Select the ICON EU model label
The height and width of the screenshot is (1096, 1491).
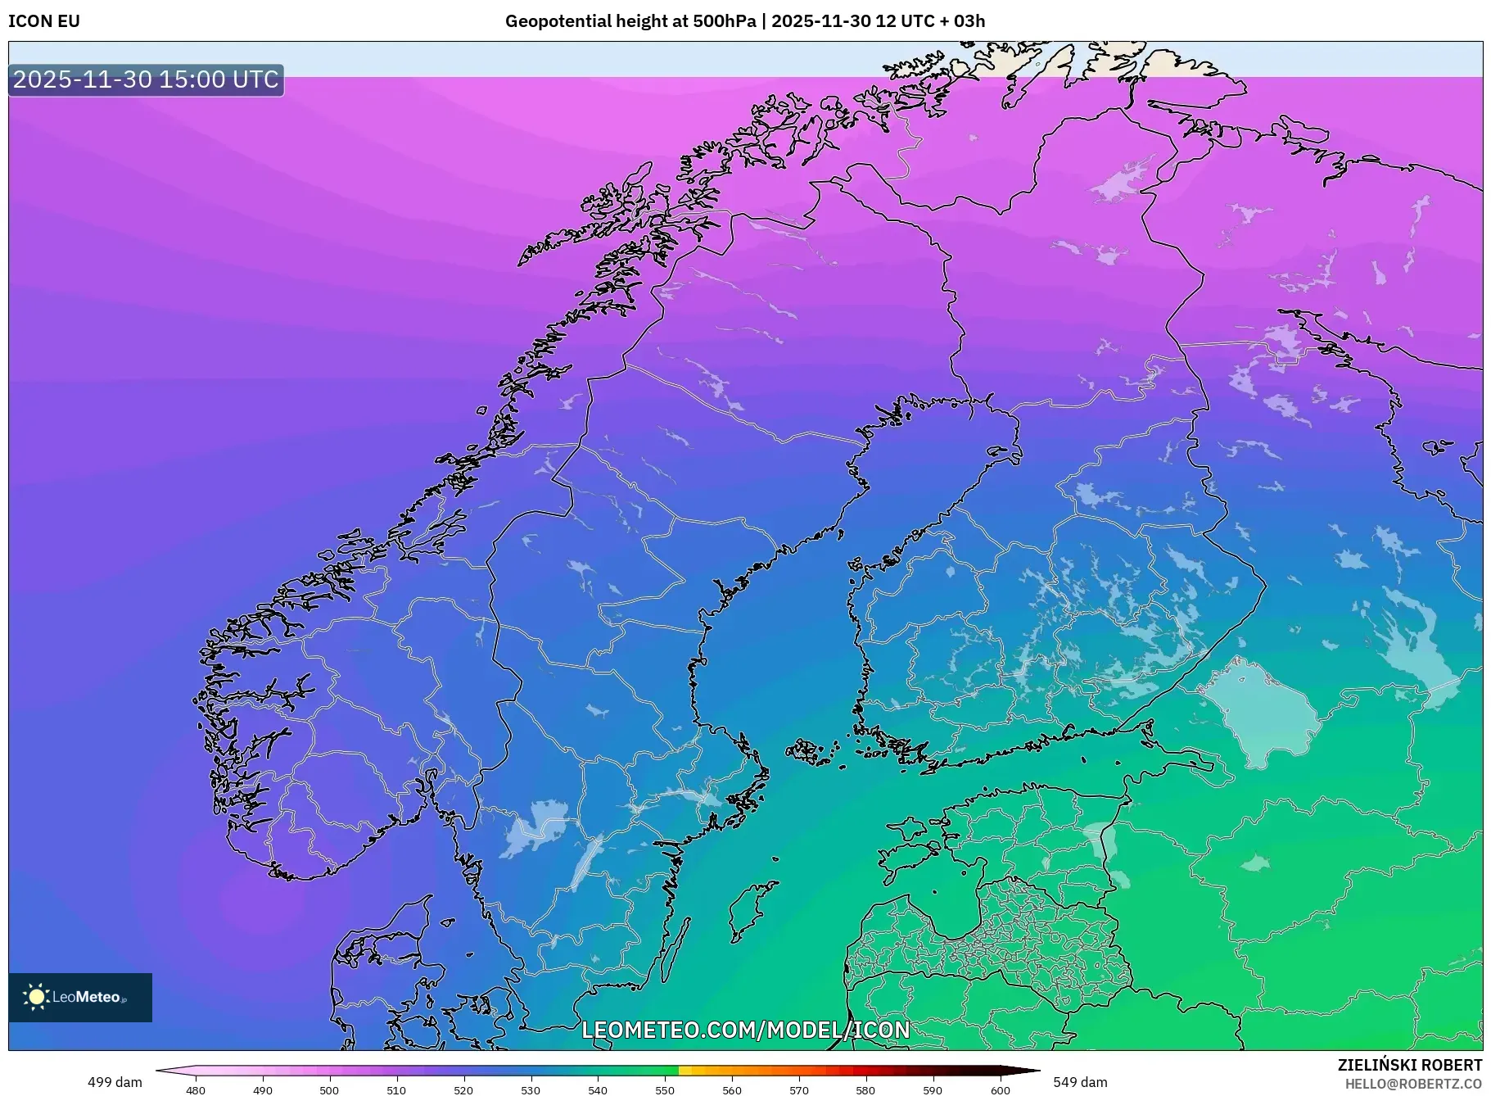(43, 21)
